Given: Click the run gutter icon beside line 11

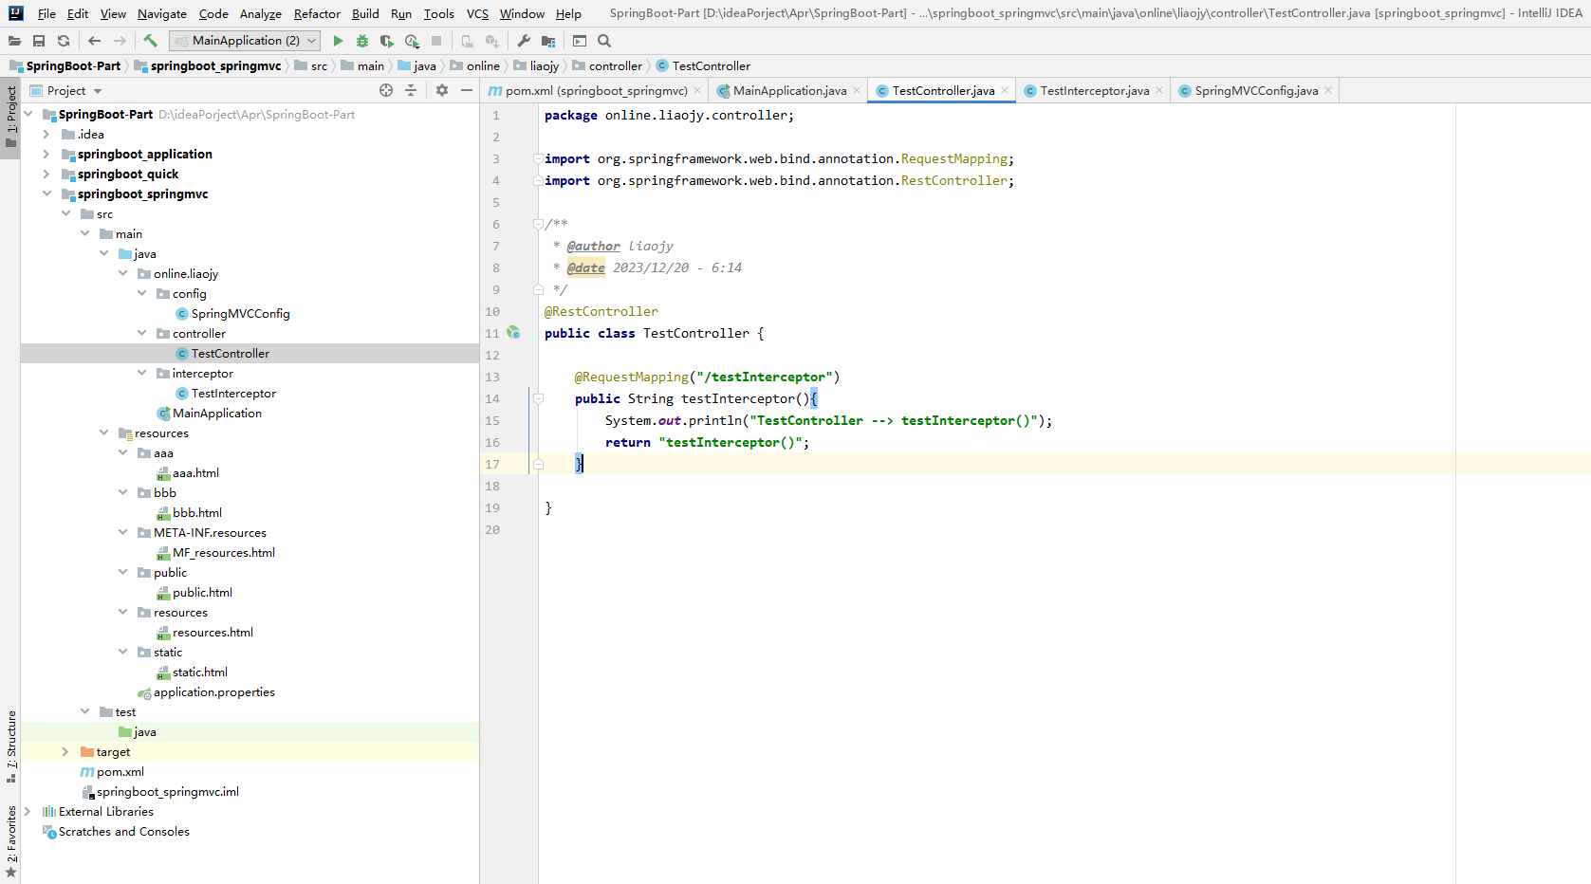Looking at the screenshot, I should [x=513, y=333].
